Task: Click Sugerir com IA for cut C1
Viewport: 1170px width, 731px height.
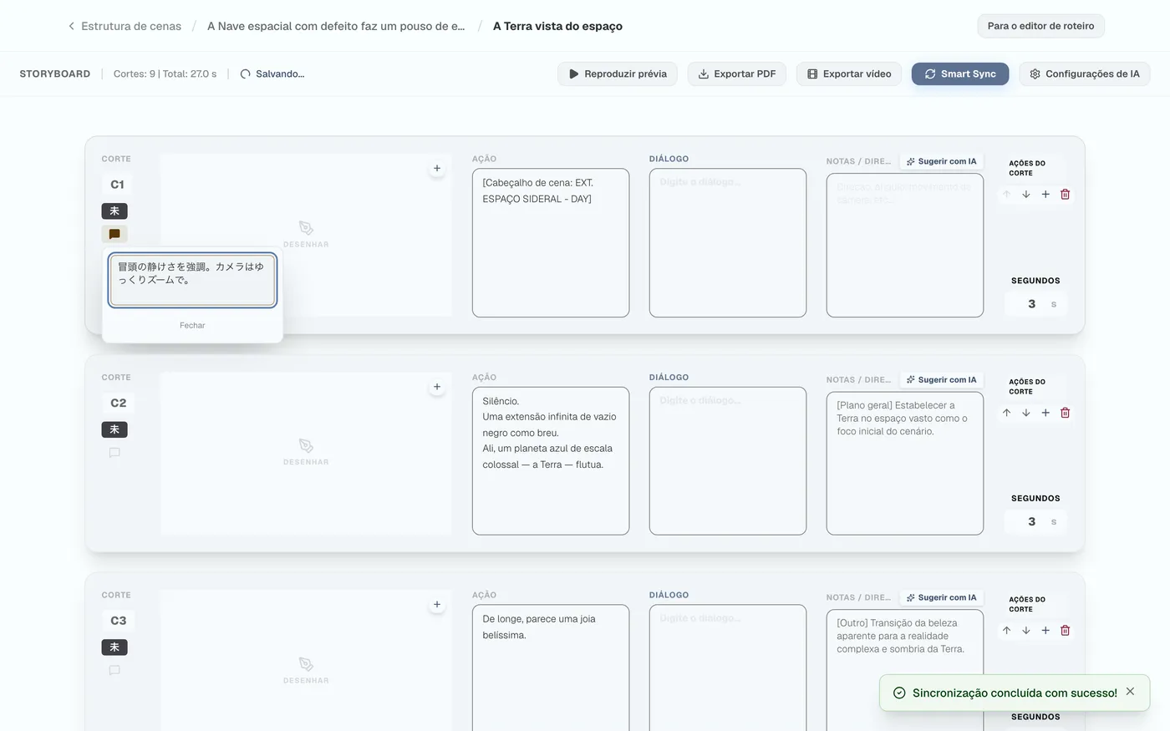Action: (x=941, y=161)
